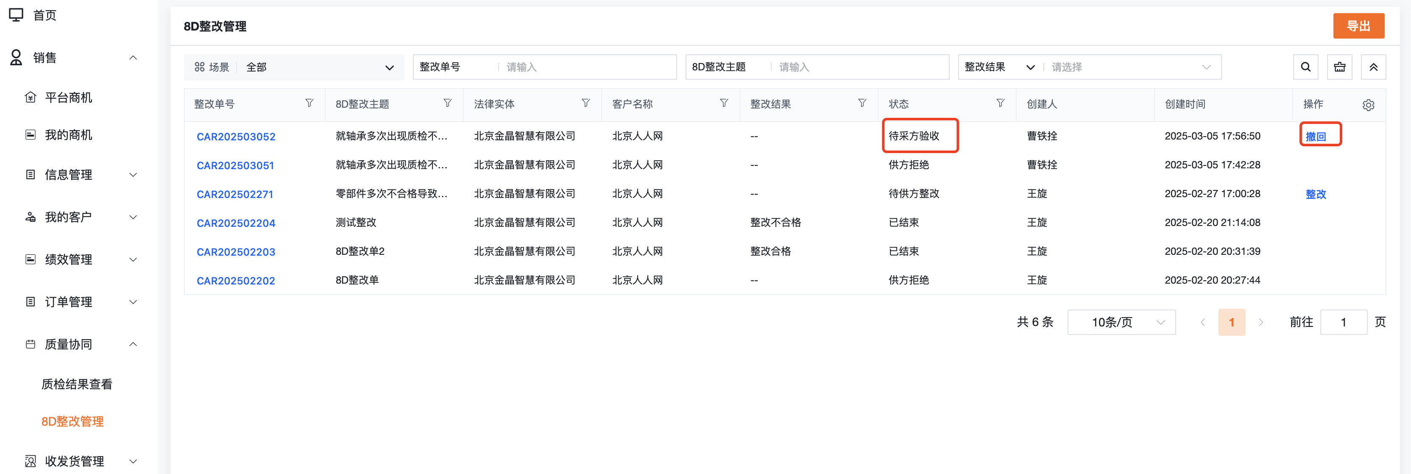Open 我的商机 in the sidebar

click(x=68, y=135)
